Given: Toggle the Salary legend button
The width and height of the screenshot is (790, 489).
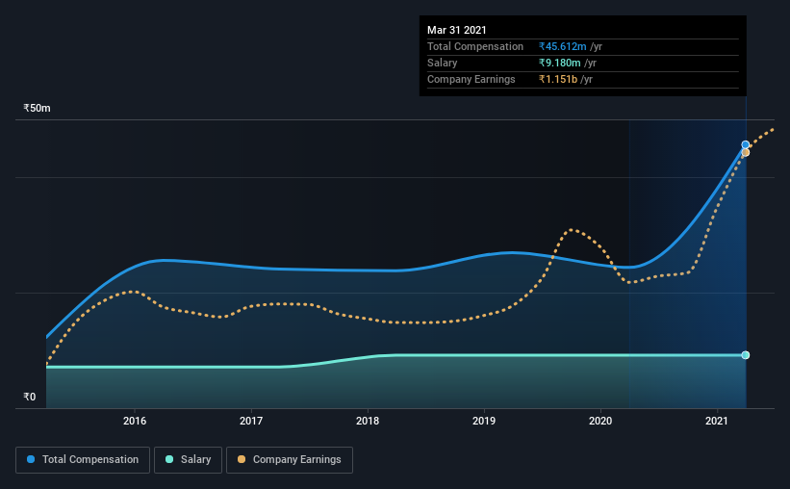Looking at the screenshot, I should (188, 460).
